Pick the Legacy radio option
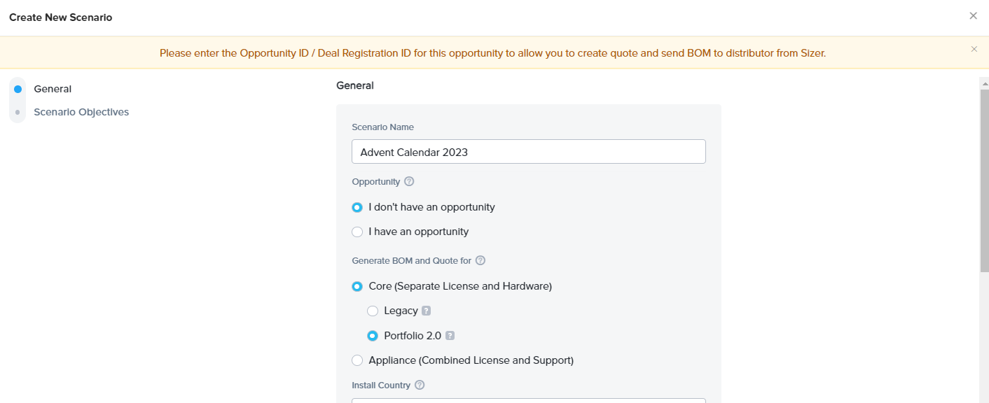Viewport: 989px width, 403px height. (373, 311)
